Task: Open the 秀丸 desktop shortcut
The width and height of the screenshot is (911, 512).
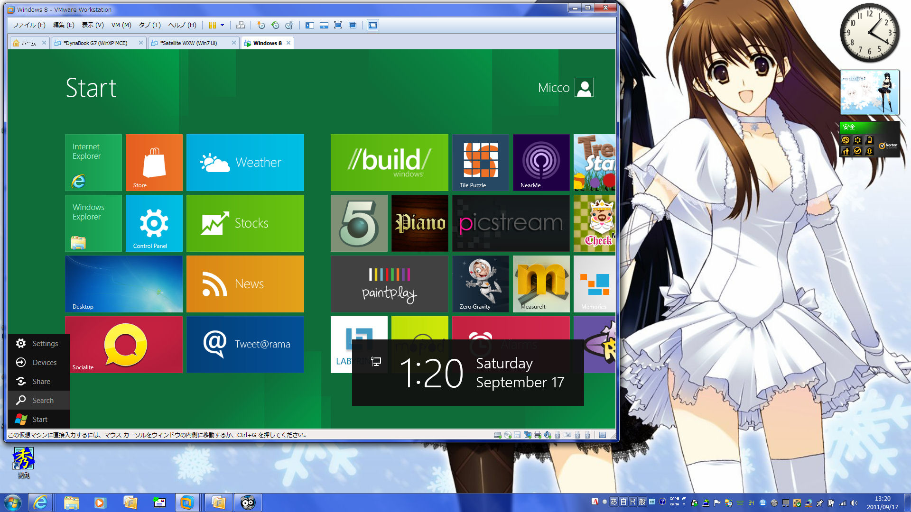Action: 23,463
